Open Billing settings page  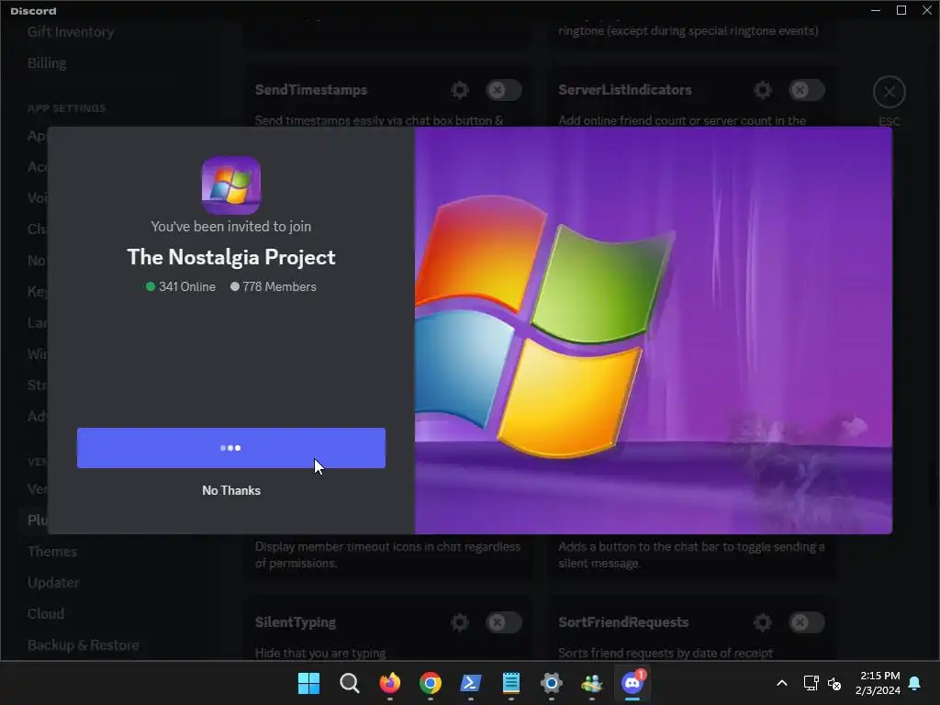pyautogui.click(x=47, y=63)
